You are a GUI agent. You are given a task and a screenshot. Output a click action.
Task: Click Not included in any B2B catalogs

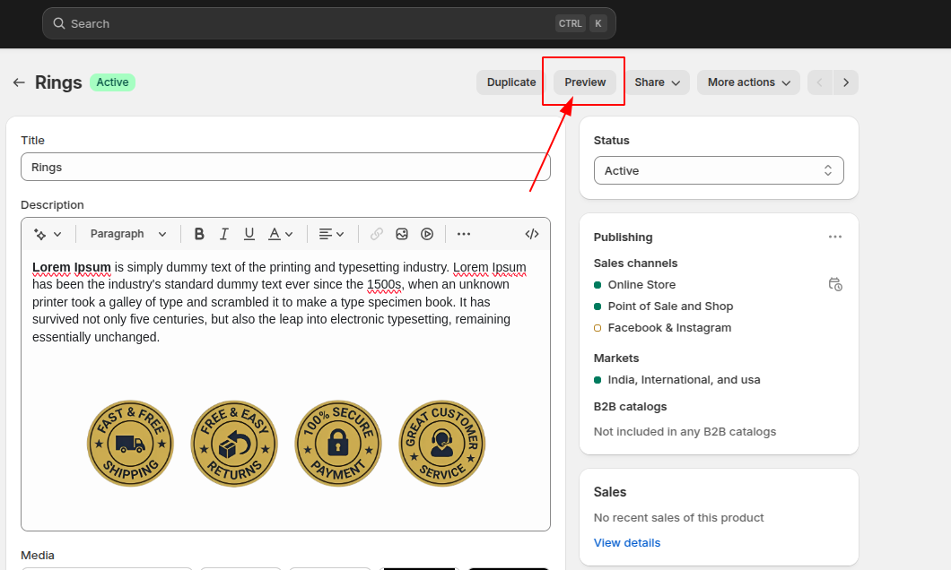pyautogui.click(x=685, y=431)
